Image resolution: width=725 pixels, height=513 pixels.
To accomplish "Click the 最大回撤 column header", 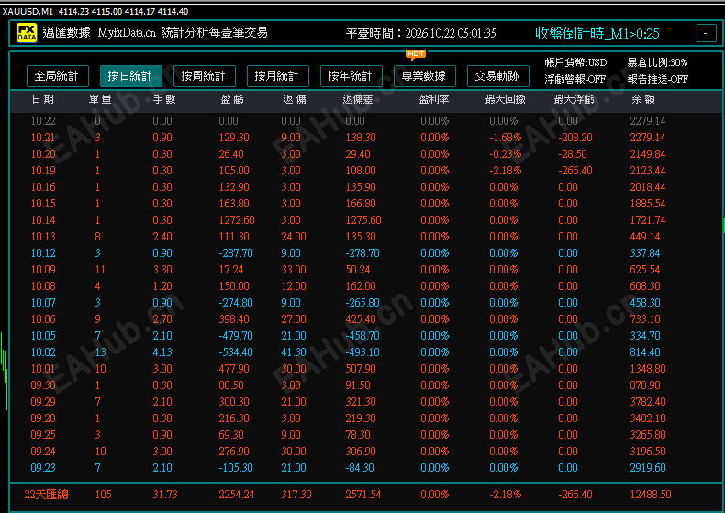I will coord(505,99).
